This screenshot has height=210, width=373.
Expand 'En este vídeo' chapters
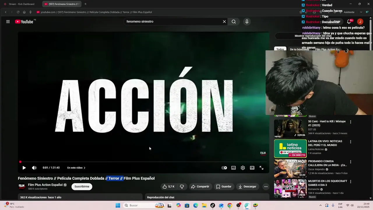pos(76,168)
